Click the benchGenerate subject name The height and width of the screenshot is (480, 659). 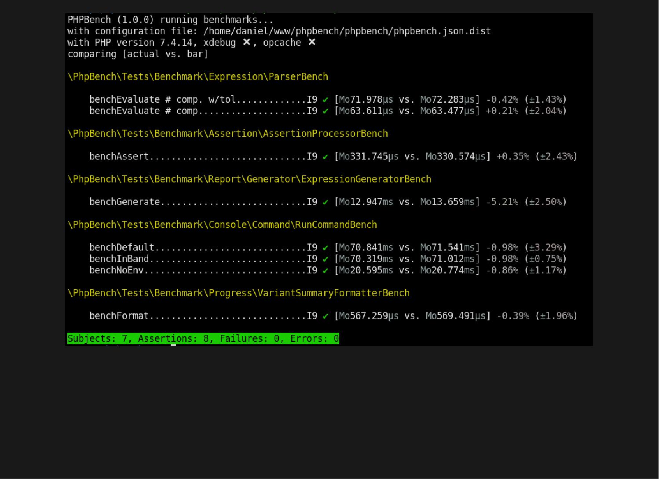coord(124,202)
